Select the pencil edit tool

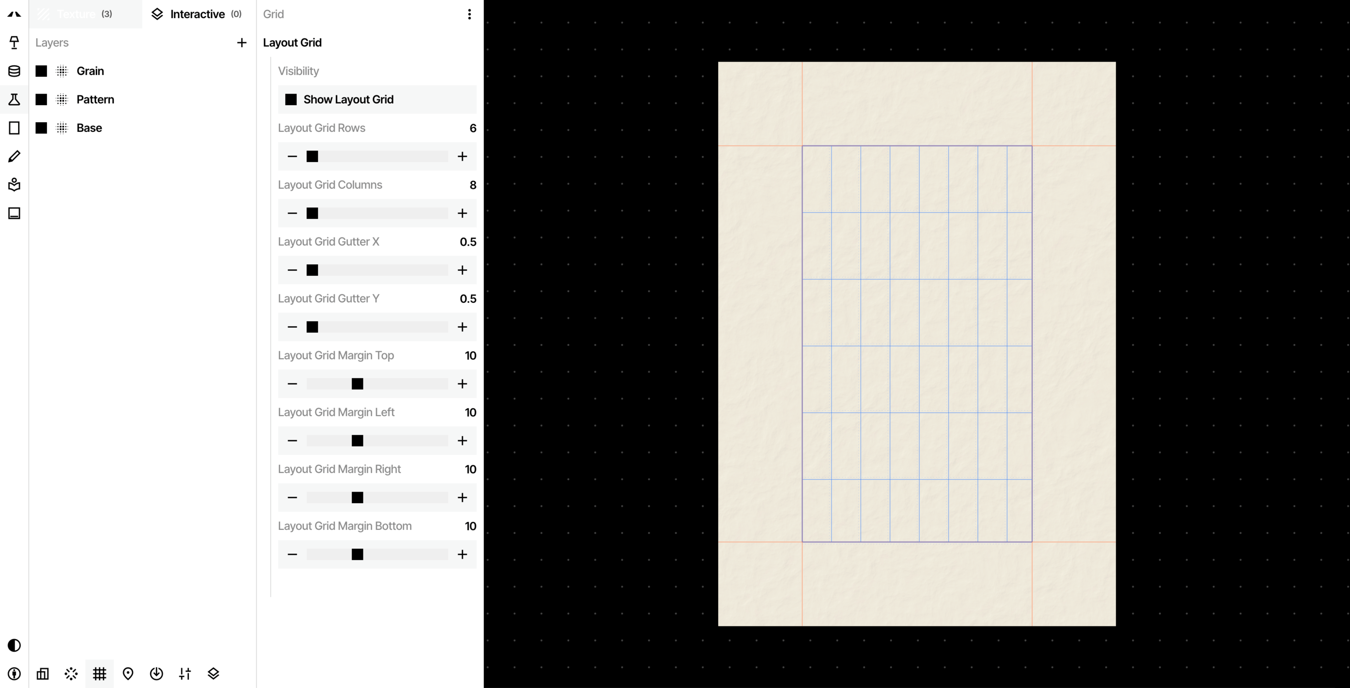point(14,157)
